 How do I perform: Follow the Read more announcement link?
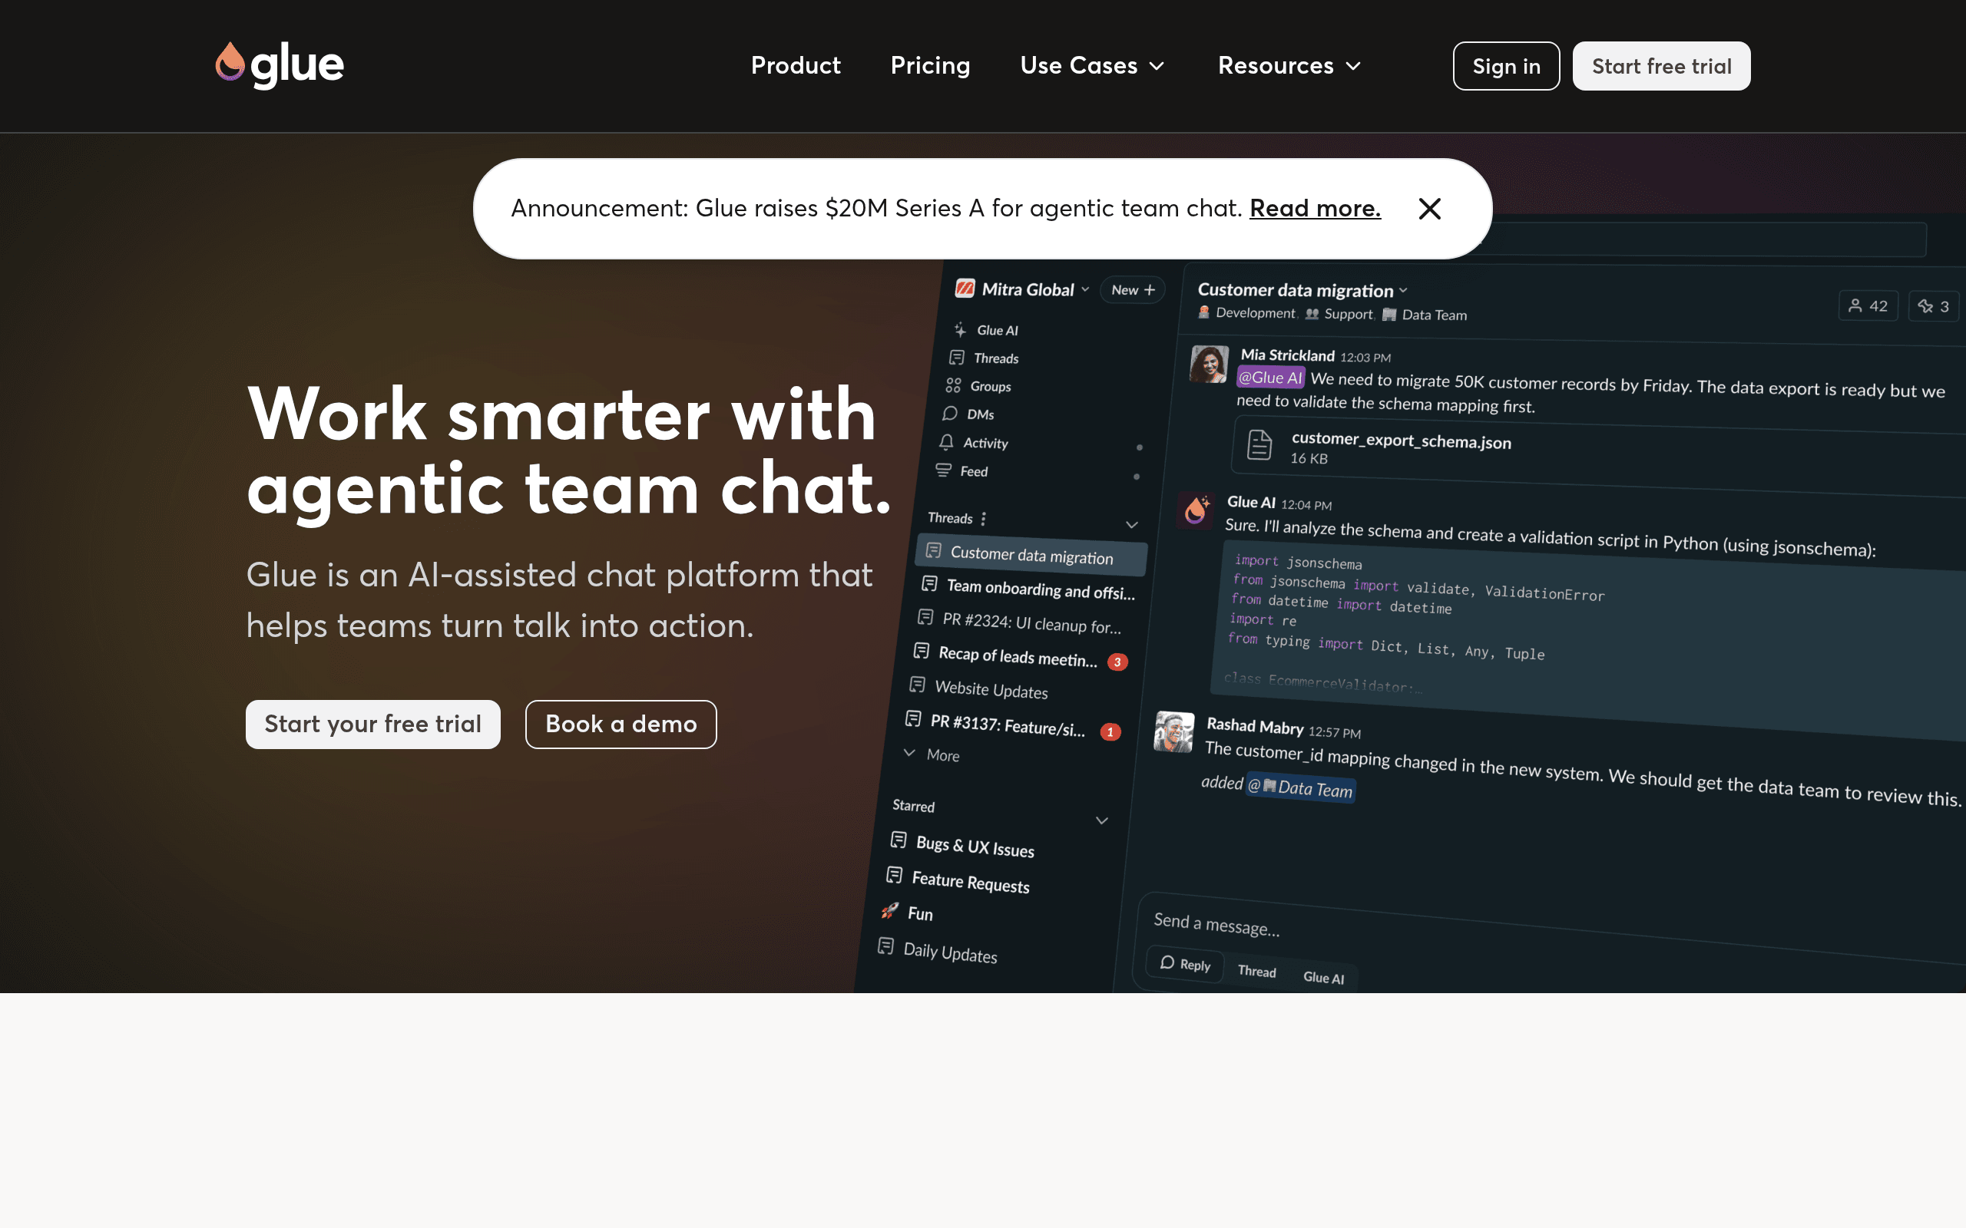tap(1316, 209)
